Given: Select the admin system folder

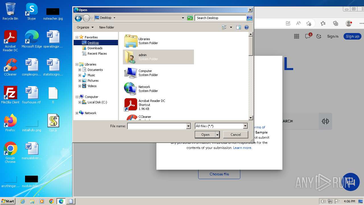Looking at the screenshot, I should tap(158, 57).
